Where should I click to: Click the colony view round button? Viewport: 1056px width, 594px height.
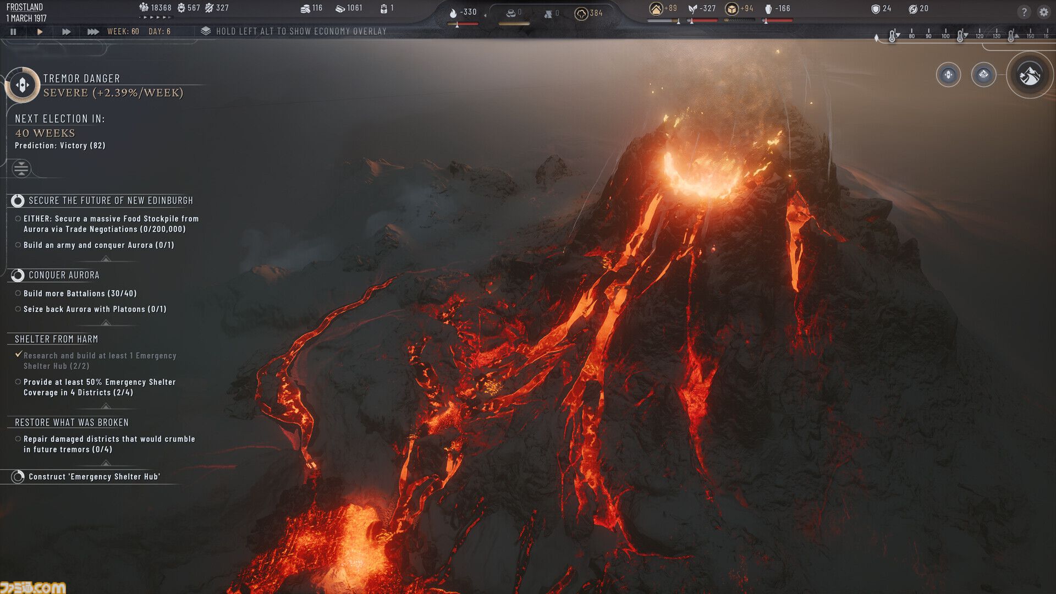point(983,74)
